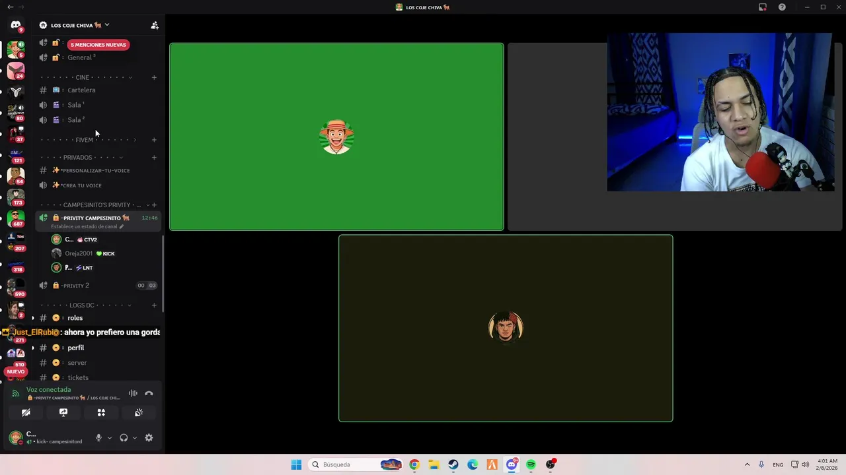
Task: Add a channel to FIVEM category
Action: (154, 140)
